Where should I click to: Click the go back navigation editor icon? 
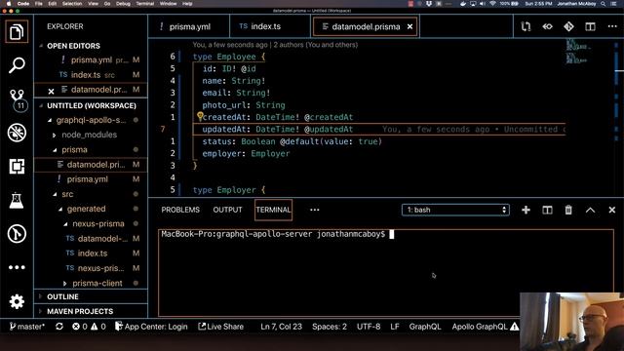click(x=547, y=26)
